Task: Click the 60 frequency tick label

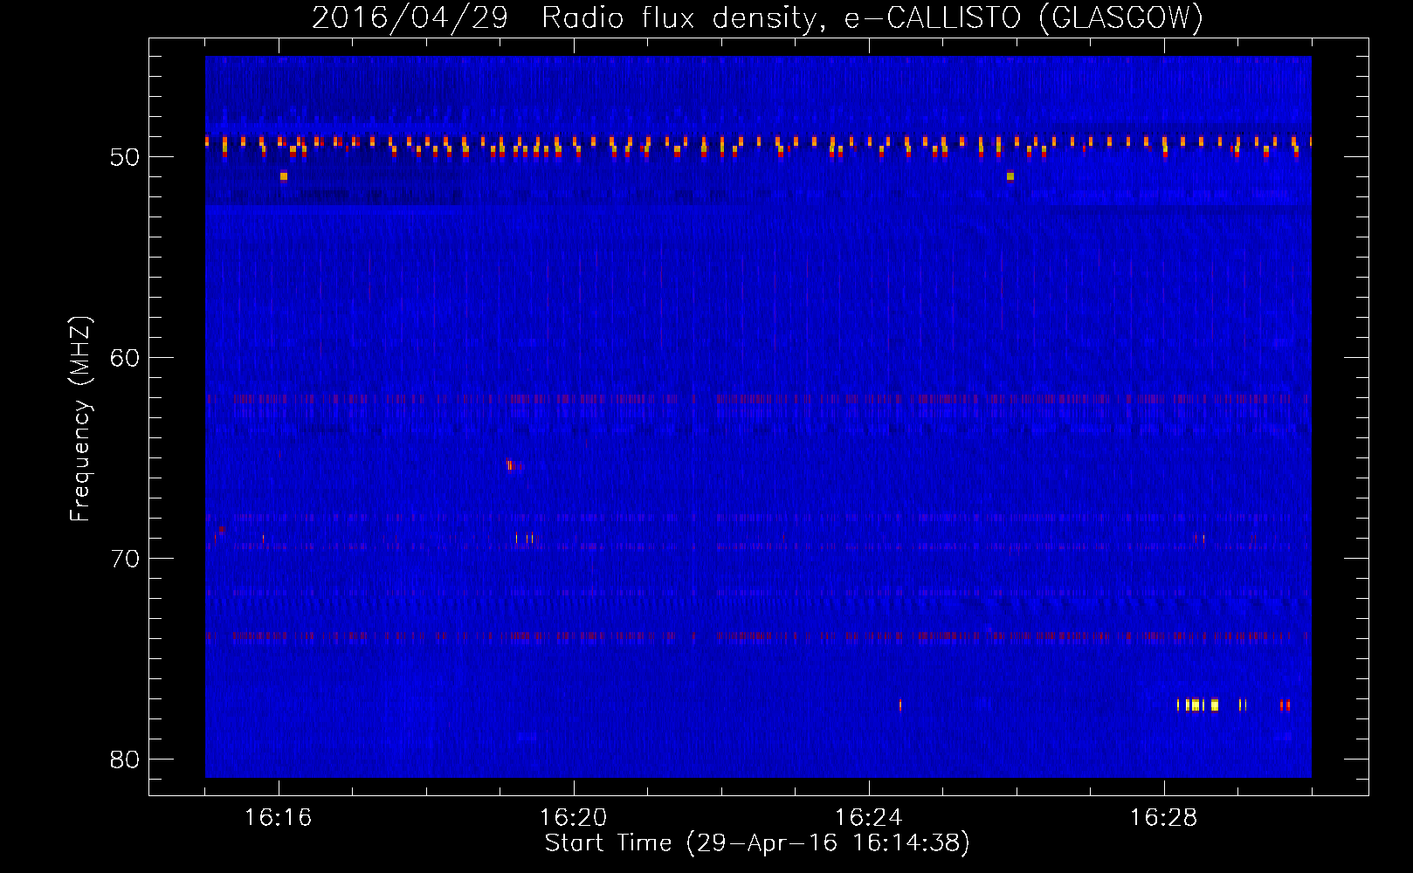Action: pos(125,358)
